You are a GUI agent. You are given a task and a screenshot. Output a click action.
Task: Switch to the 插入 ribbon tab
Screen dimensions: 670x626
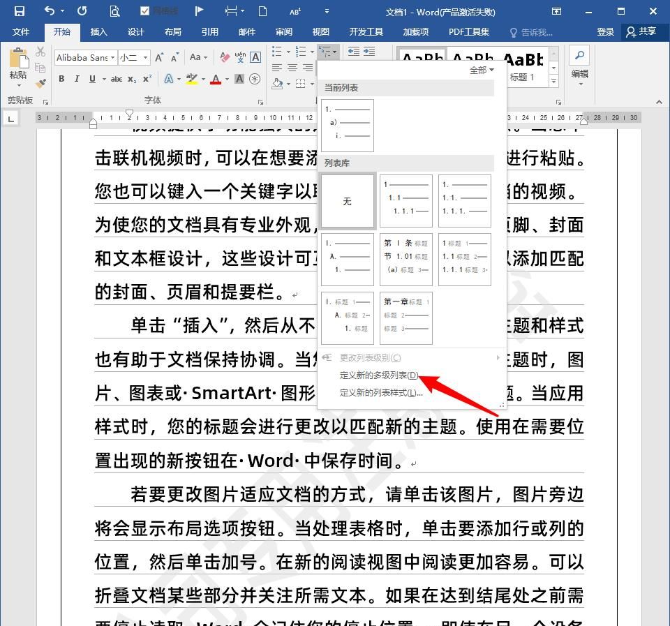pos(98,31)
